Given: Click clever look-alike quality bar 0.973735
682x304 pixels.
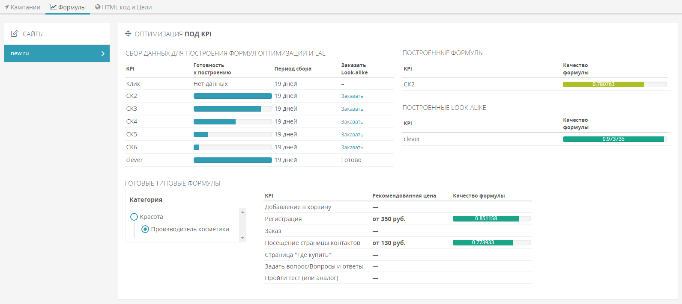Looking at the screenshot, I should tap(614, 139).
